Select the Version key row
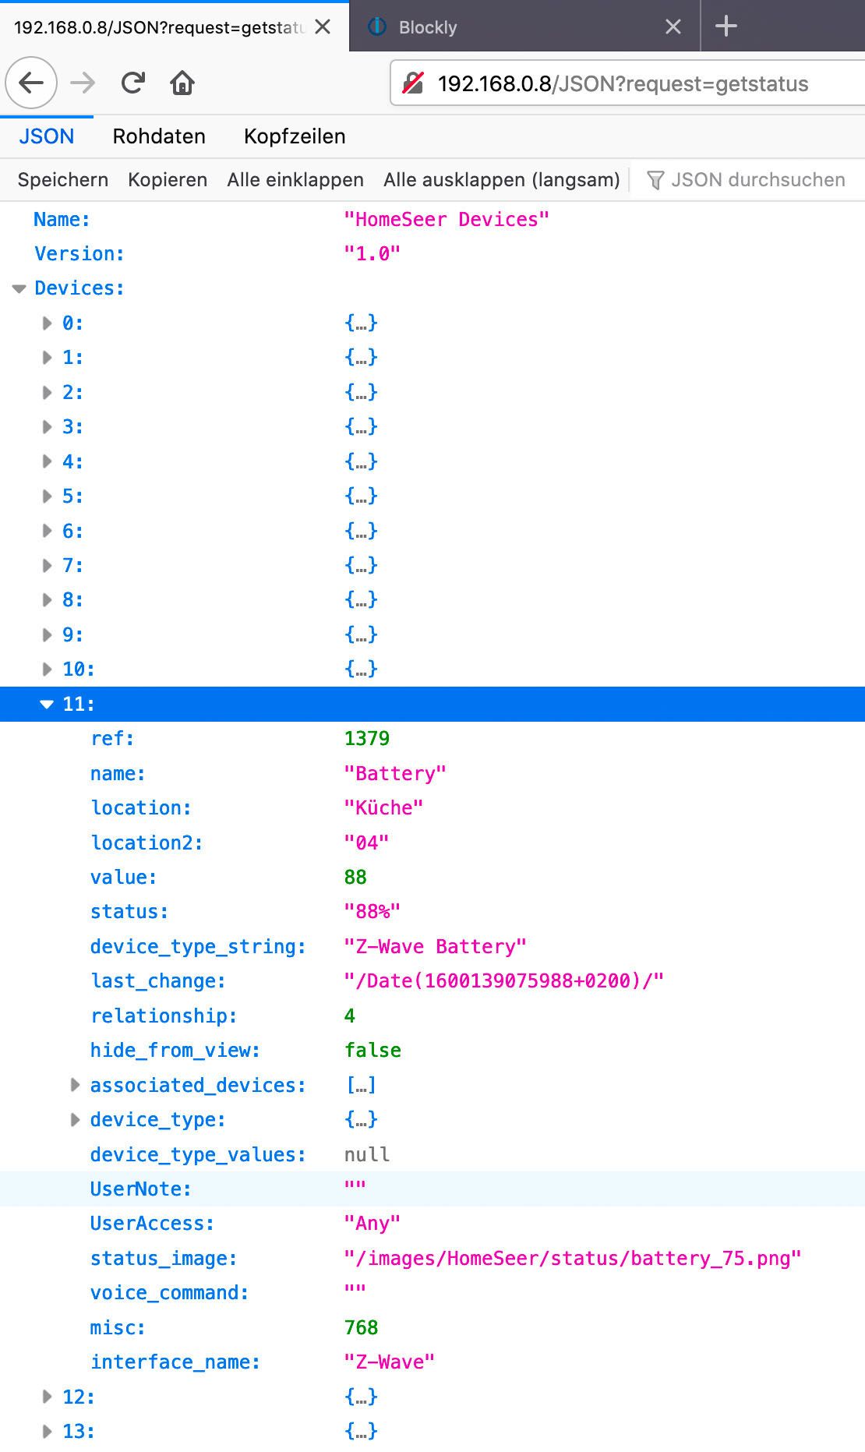 pos(432,254)
